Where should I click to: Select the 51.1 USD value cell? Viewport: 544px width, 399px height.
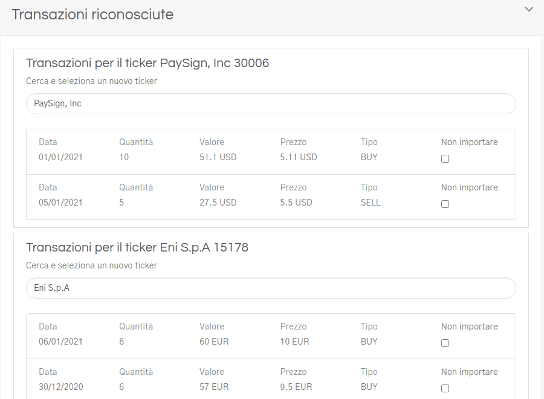click(218, 157)
